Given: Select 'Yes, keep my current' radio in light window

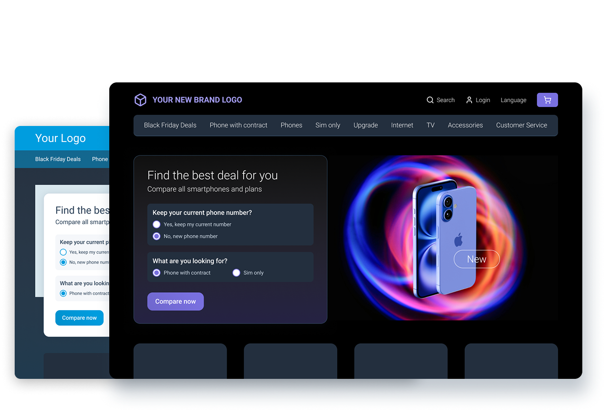Looking at the screenshot, I should pos(63,252).
